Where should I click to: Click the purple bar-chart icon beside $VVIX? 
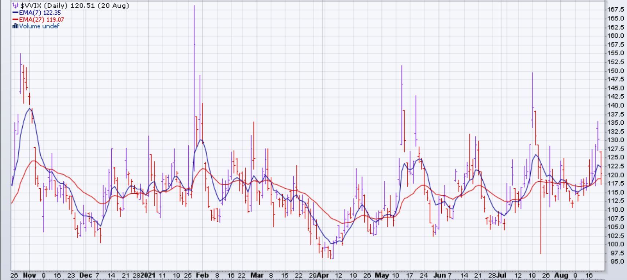pyautogui.click(x=15, y=5)
